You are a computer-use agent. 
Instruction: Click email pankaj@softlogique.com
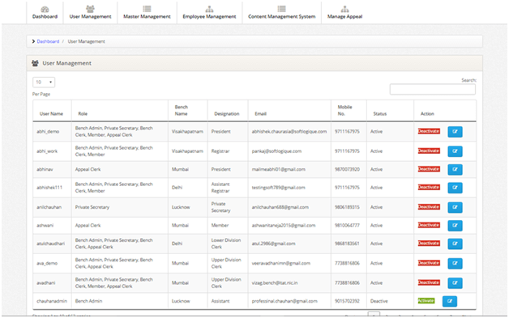click(x=276, y=151)
